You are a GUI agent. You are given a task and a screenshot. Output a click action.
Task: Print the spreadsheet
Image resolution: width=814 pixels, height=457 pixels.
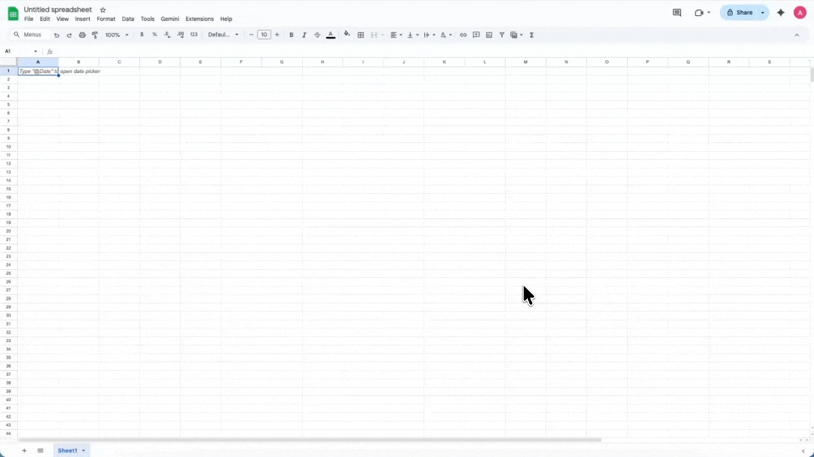pyautogui.click(x=82, y=35)
